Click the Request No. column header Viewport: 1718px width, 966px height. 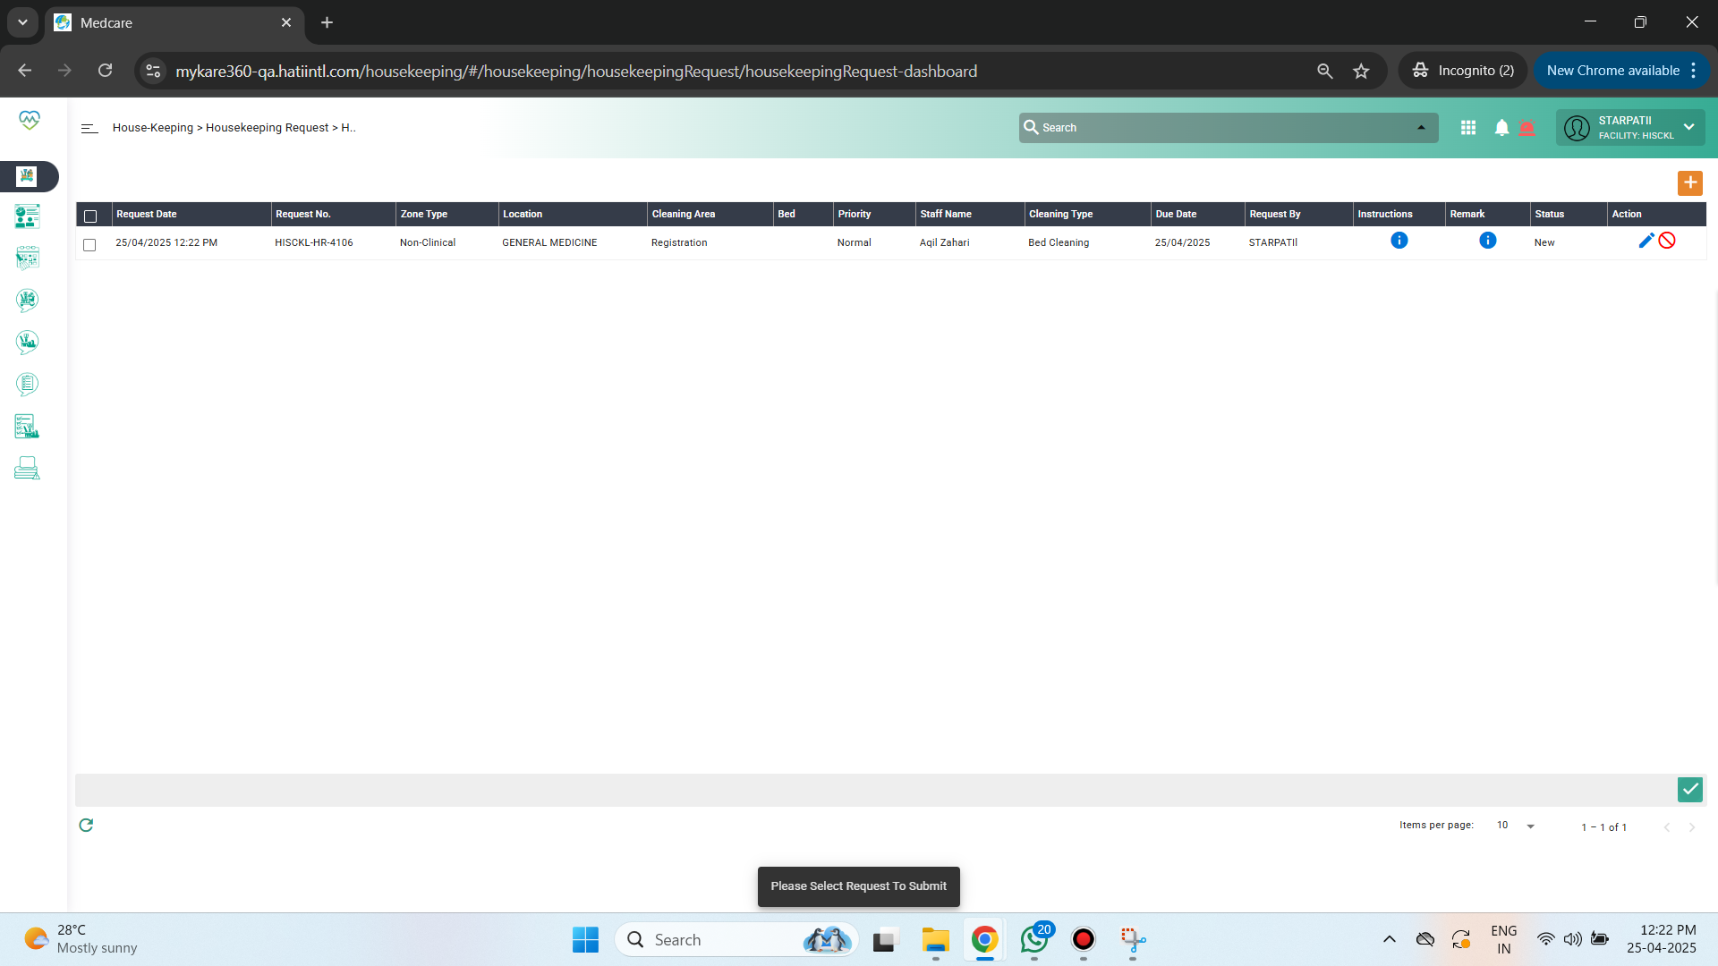pos(303,215)
